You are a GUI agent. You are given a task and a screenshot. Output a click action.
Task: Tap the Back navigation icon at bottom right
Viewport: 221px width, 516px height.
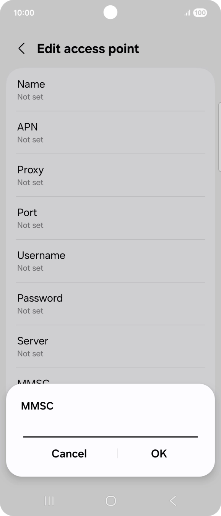[172, 500]
